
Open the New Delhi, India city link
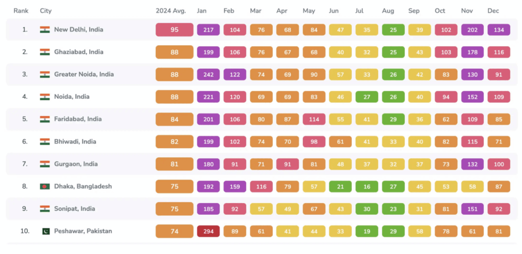tap(79, 30)
